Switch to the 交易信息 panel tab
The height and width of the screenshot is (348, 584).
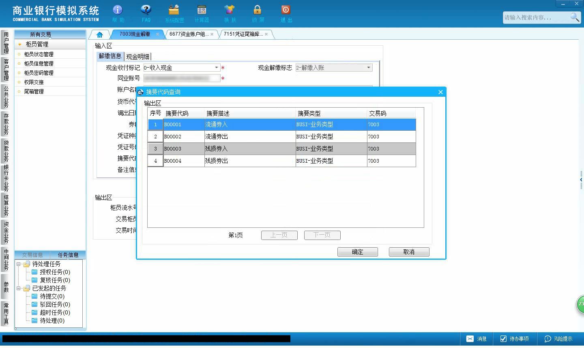pos(32,255)
